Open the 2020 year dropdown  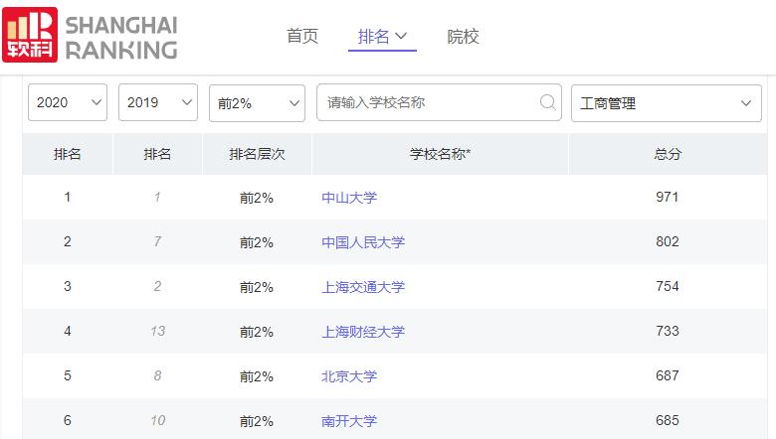coord(67,103)
